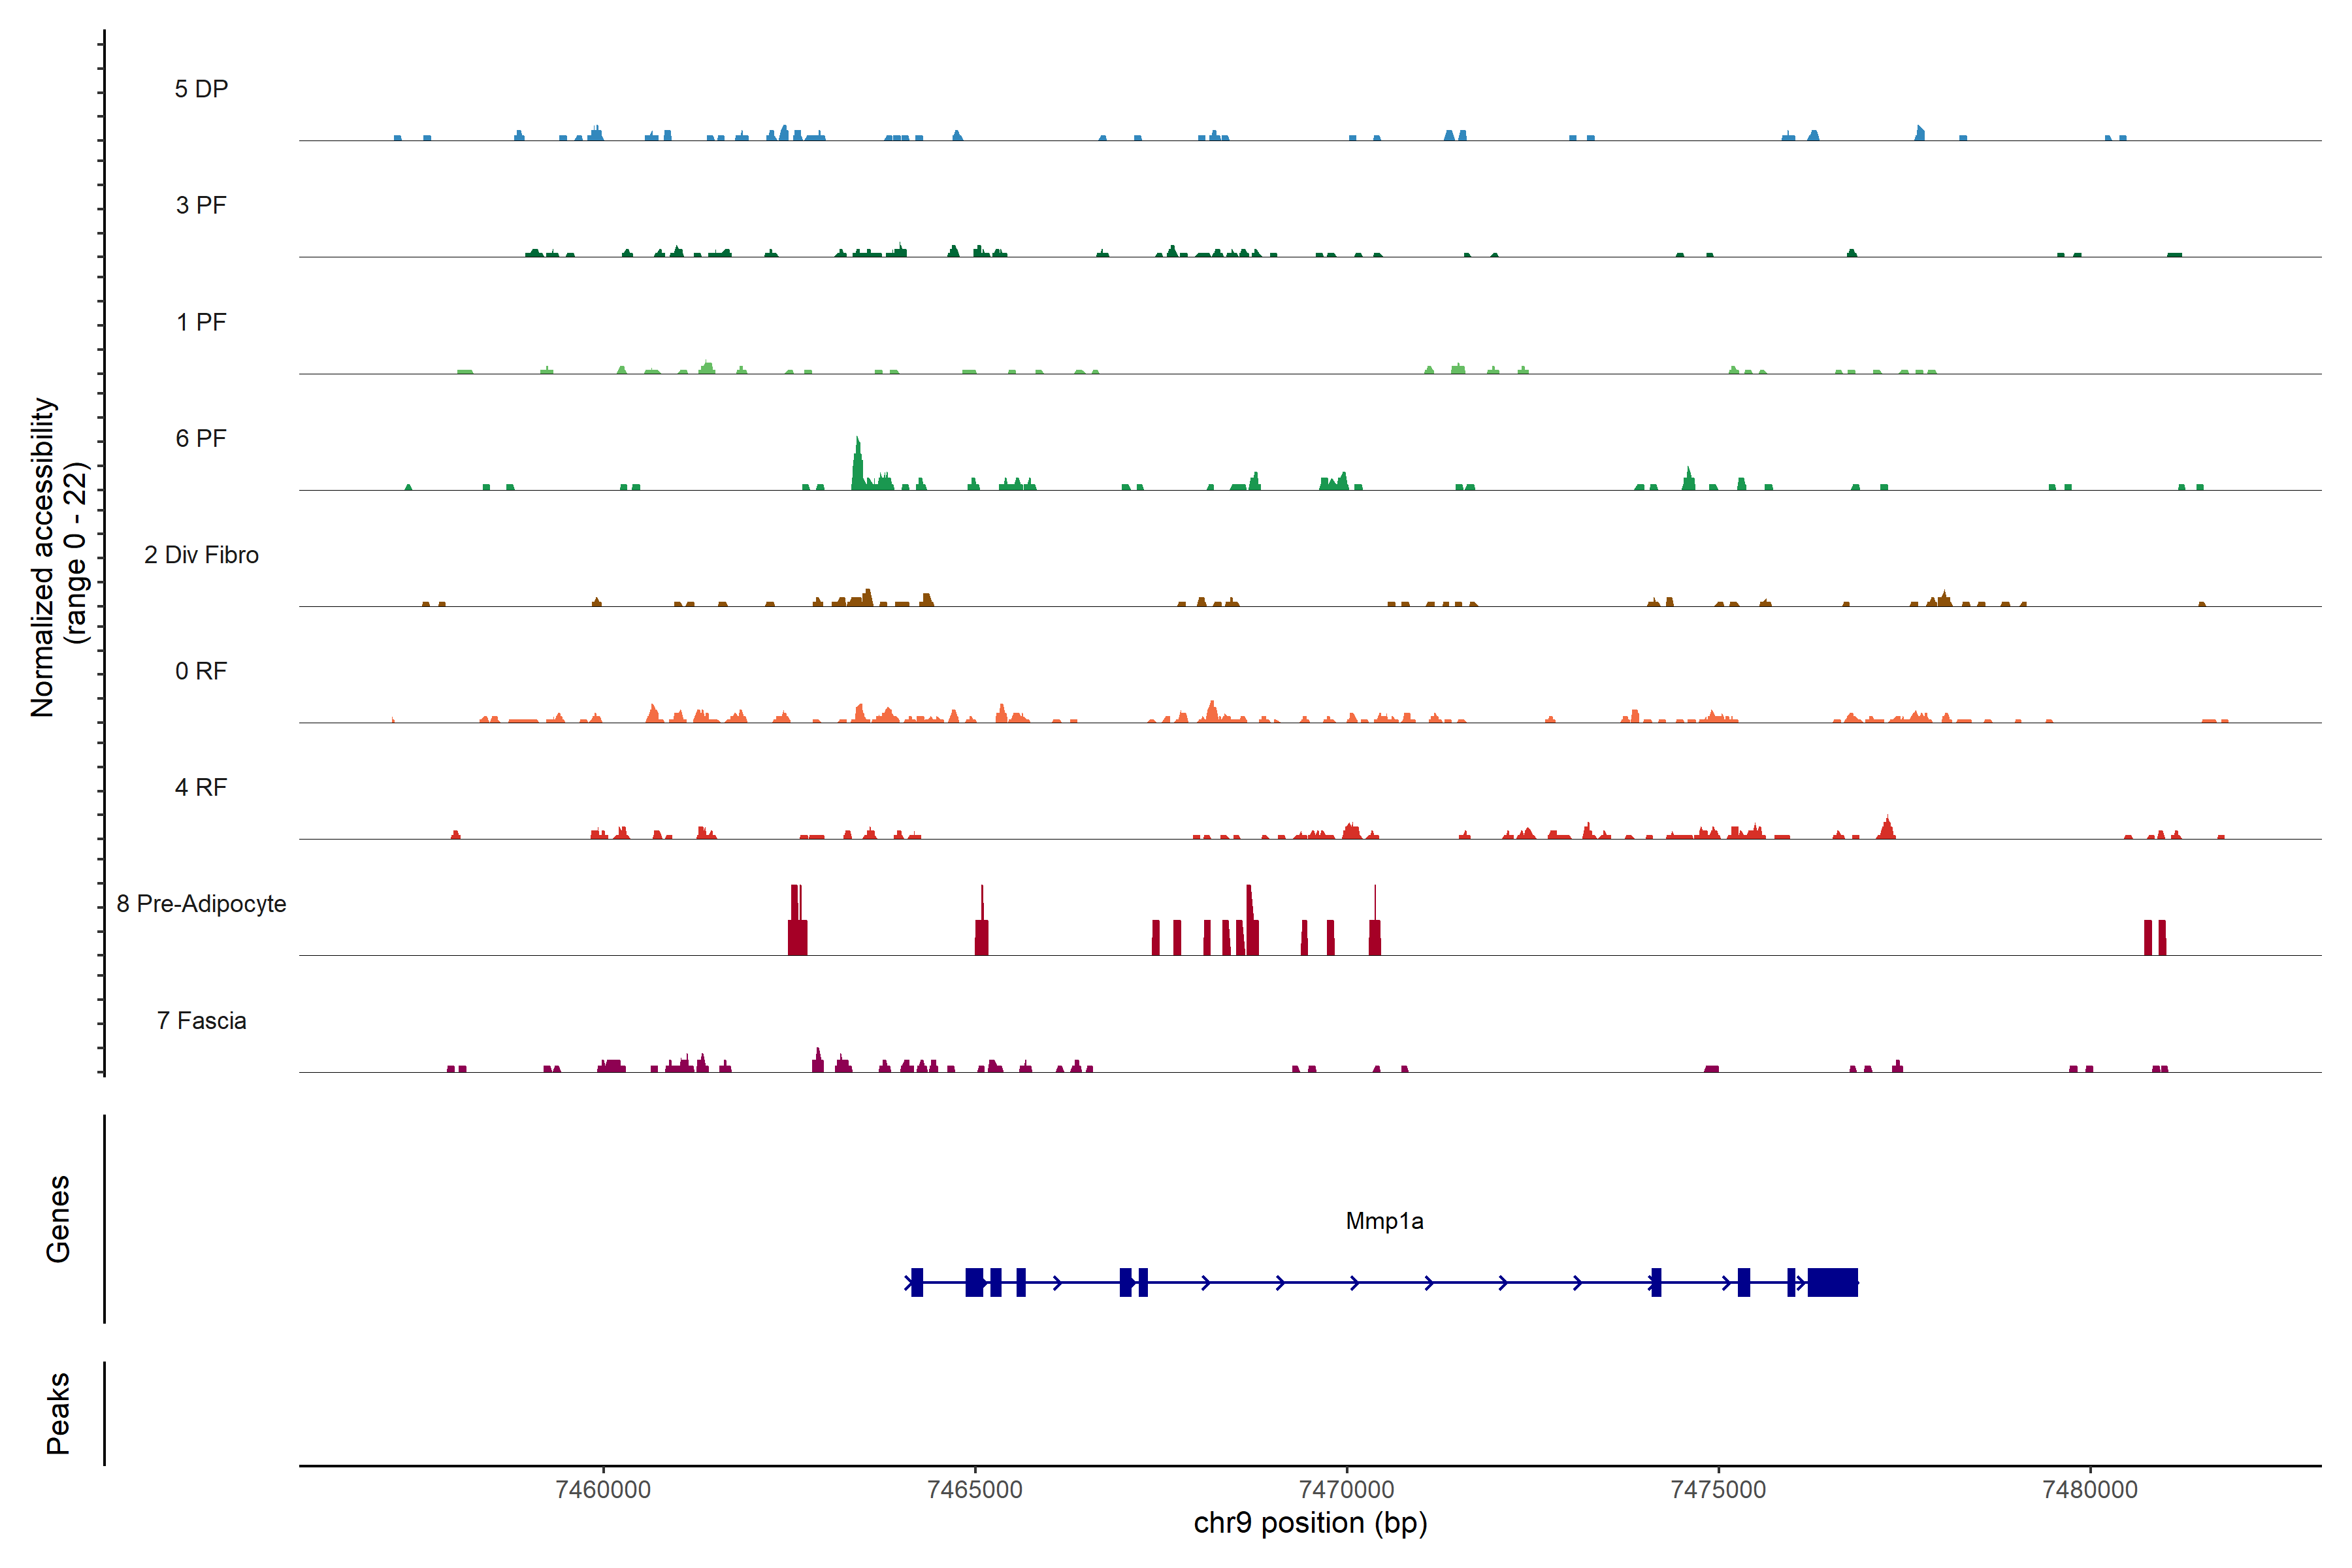Screen dimensions: 2352x1568
Task: Select the 2 Div Fibro label
Action: click(x=201, y=555)
